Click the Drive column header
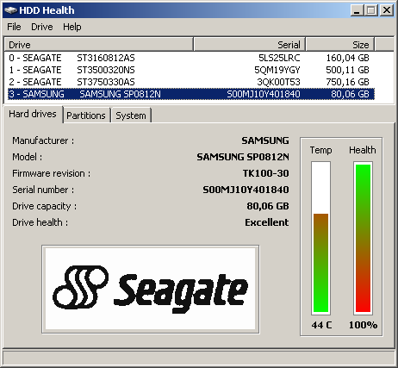This screenshot has height=368, width=398. click(99, 45)
